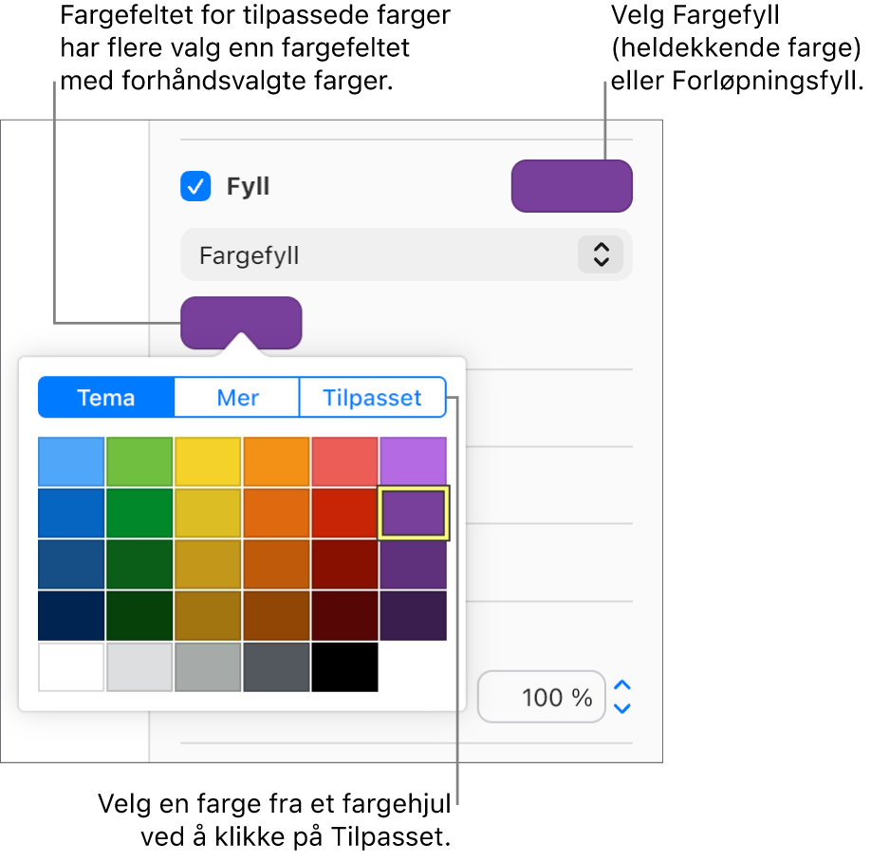Open the Tilpasset tab

click(372, 398)
